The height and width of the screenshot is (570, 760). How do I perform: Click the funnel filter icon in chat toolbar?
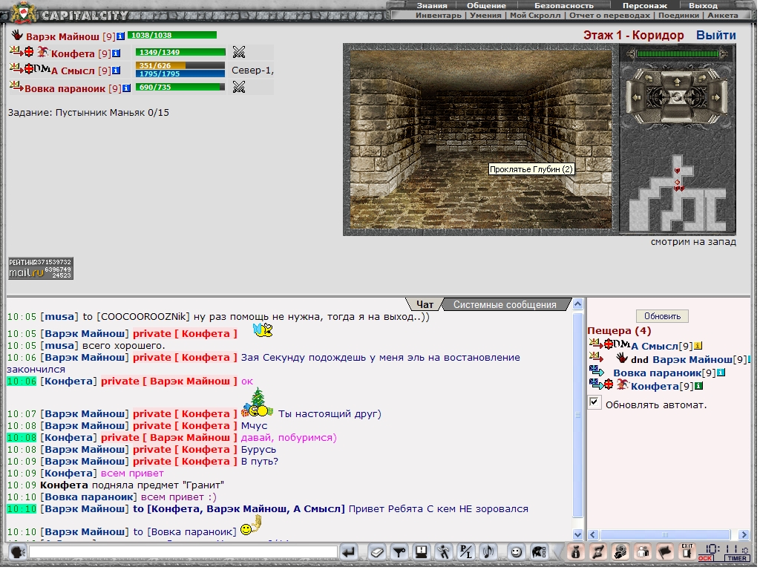pos(399,551)
